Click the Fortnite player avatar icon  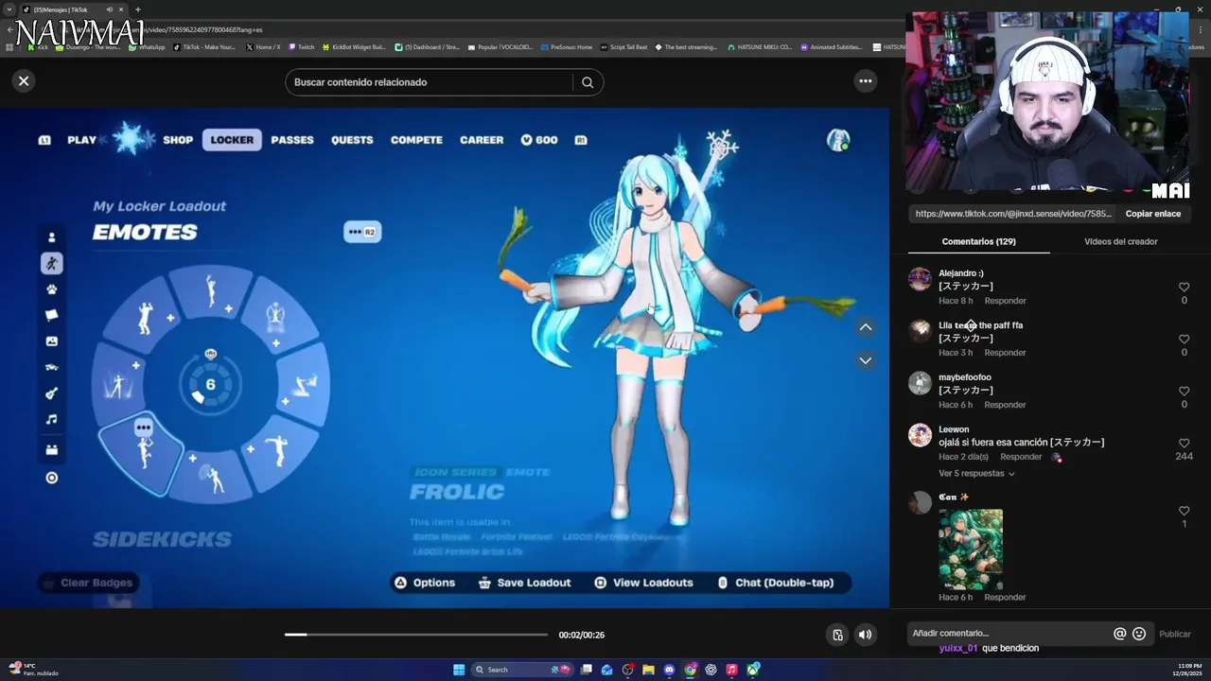pyautogui.click(x=837, y=140)
